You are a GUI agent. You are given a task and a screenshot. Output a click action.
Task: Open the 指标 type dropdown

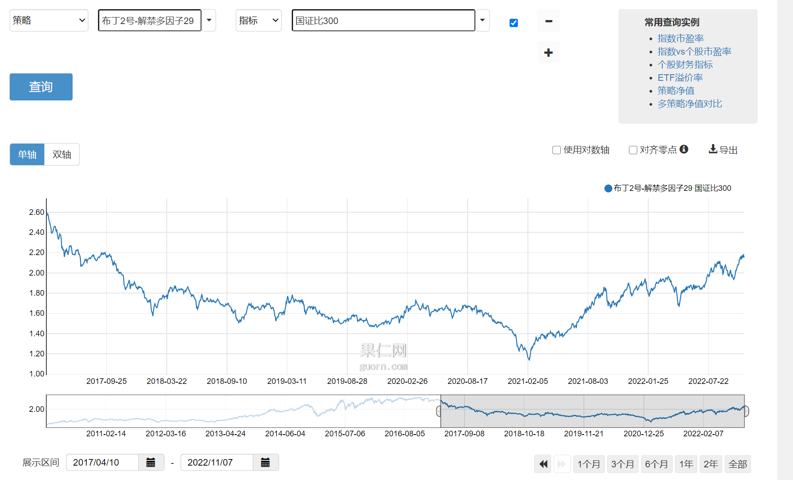coord(259,21)
